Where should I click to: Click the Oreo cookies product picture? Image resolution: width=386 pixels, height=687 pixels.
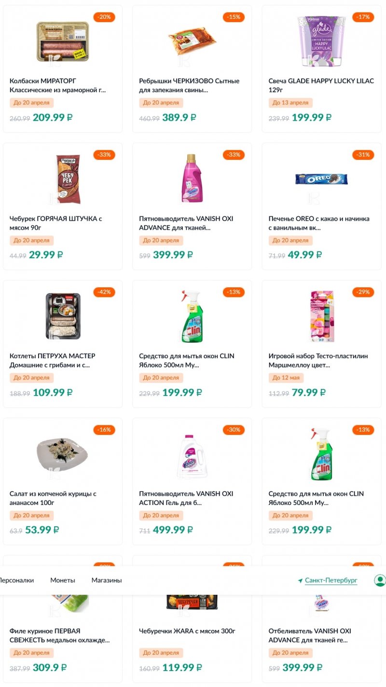321,180
